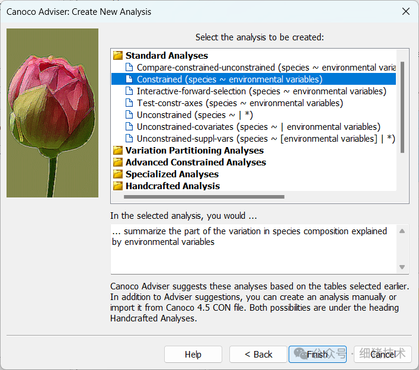Click the Handcrafted Analysis folder icon
The height and width of the screenshot is (370, 419).
tap(118, 186)
